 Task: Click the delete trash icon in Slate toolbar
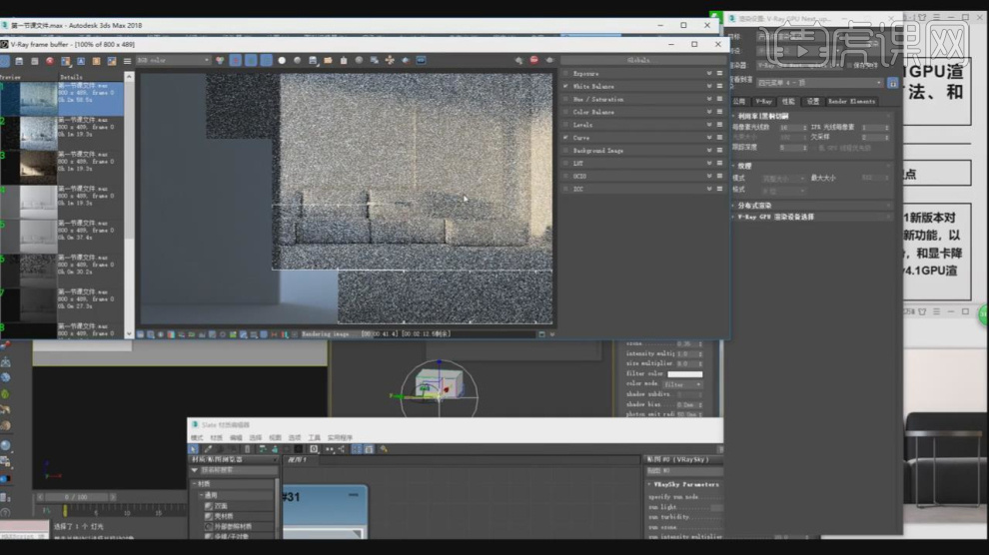(248, 449)
